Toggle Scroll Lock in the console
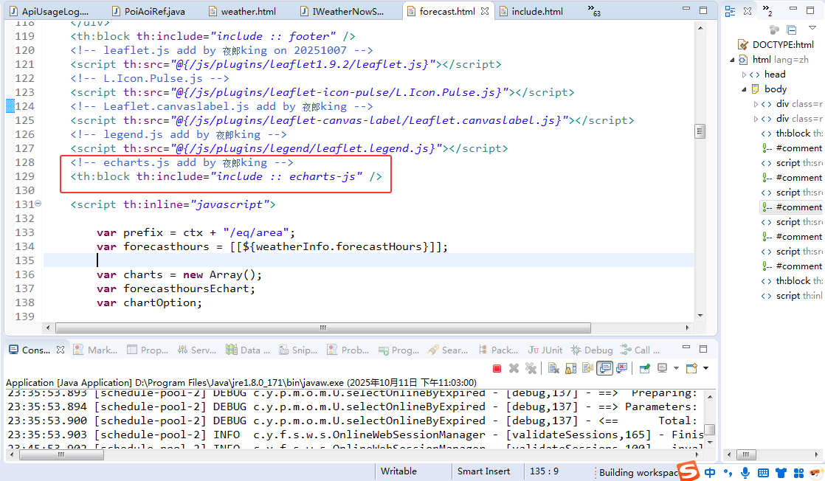Viewport: 825px width, 481px height. 570,368
